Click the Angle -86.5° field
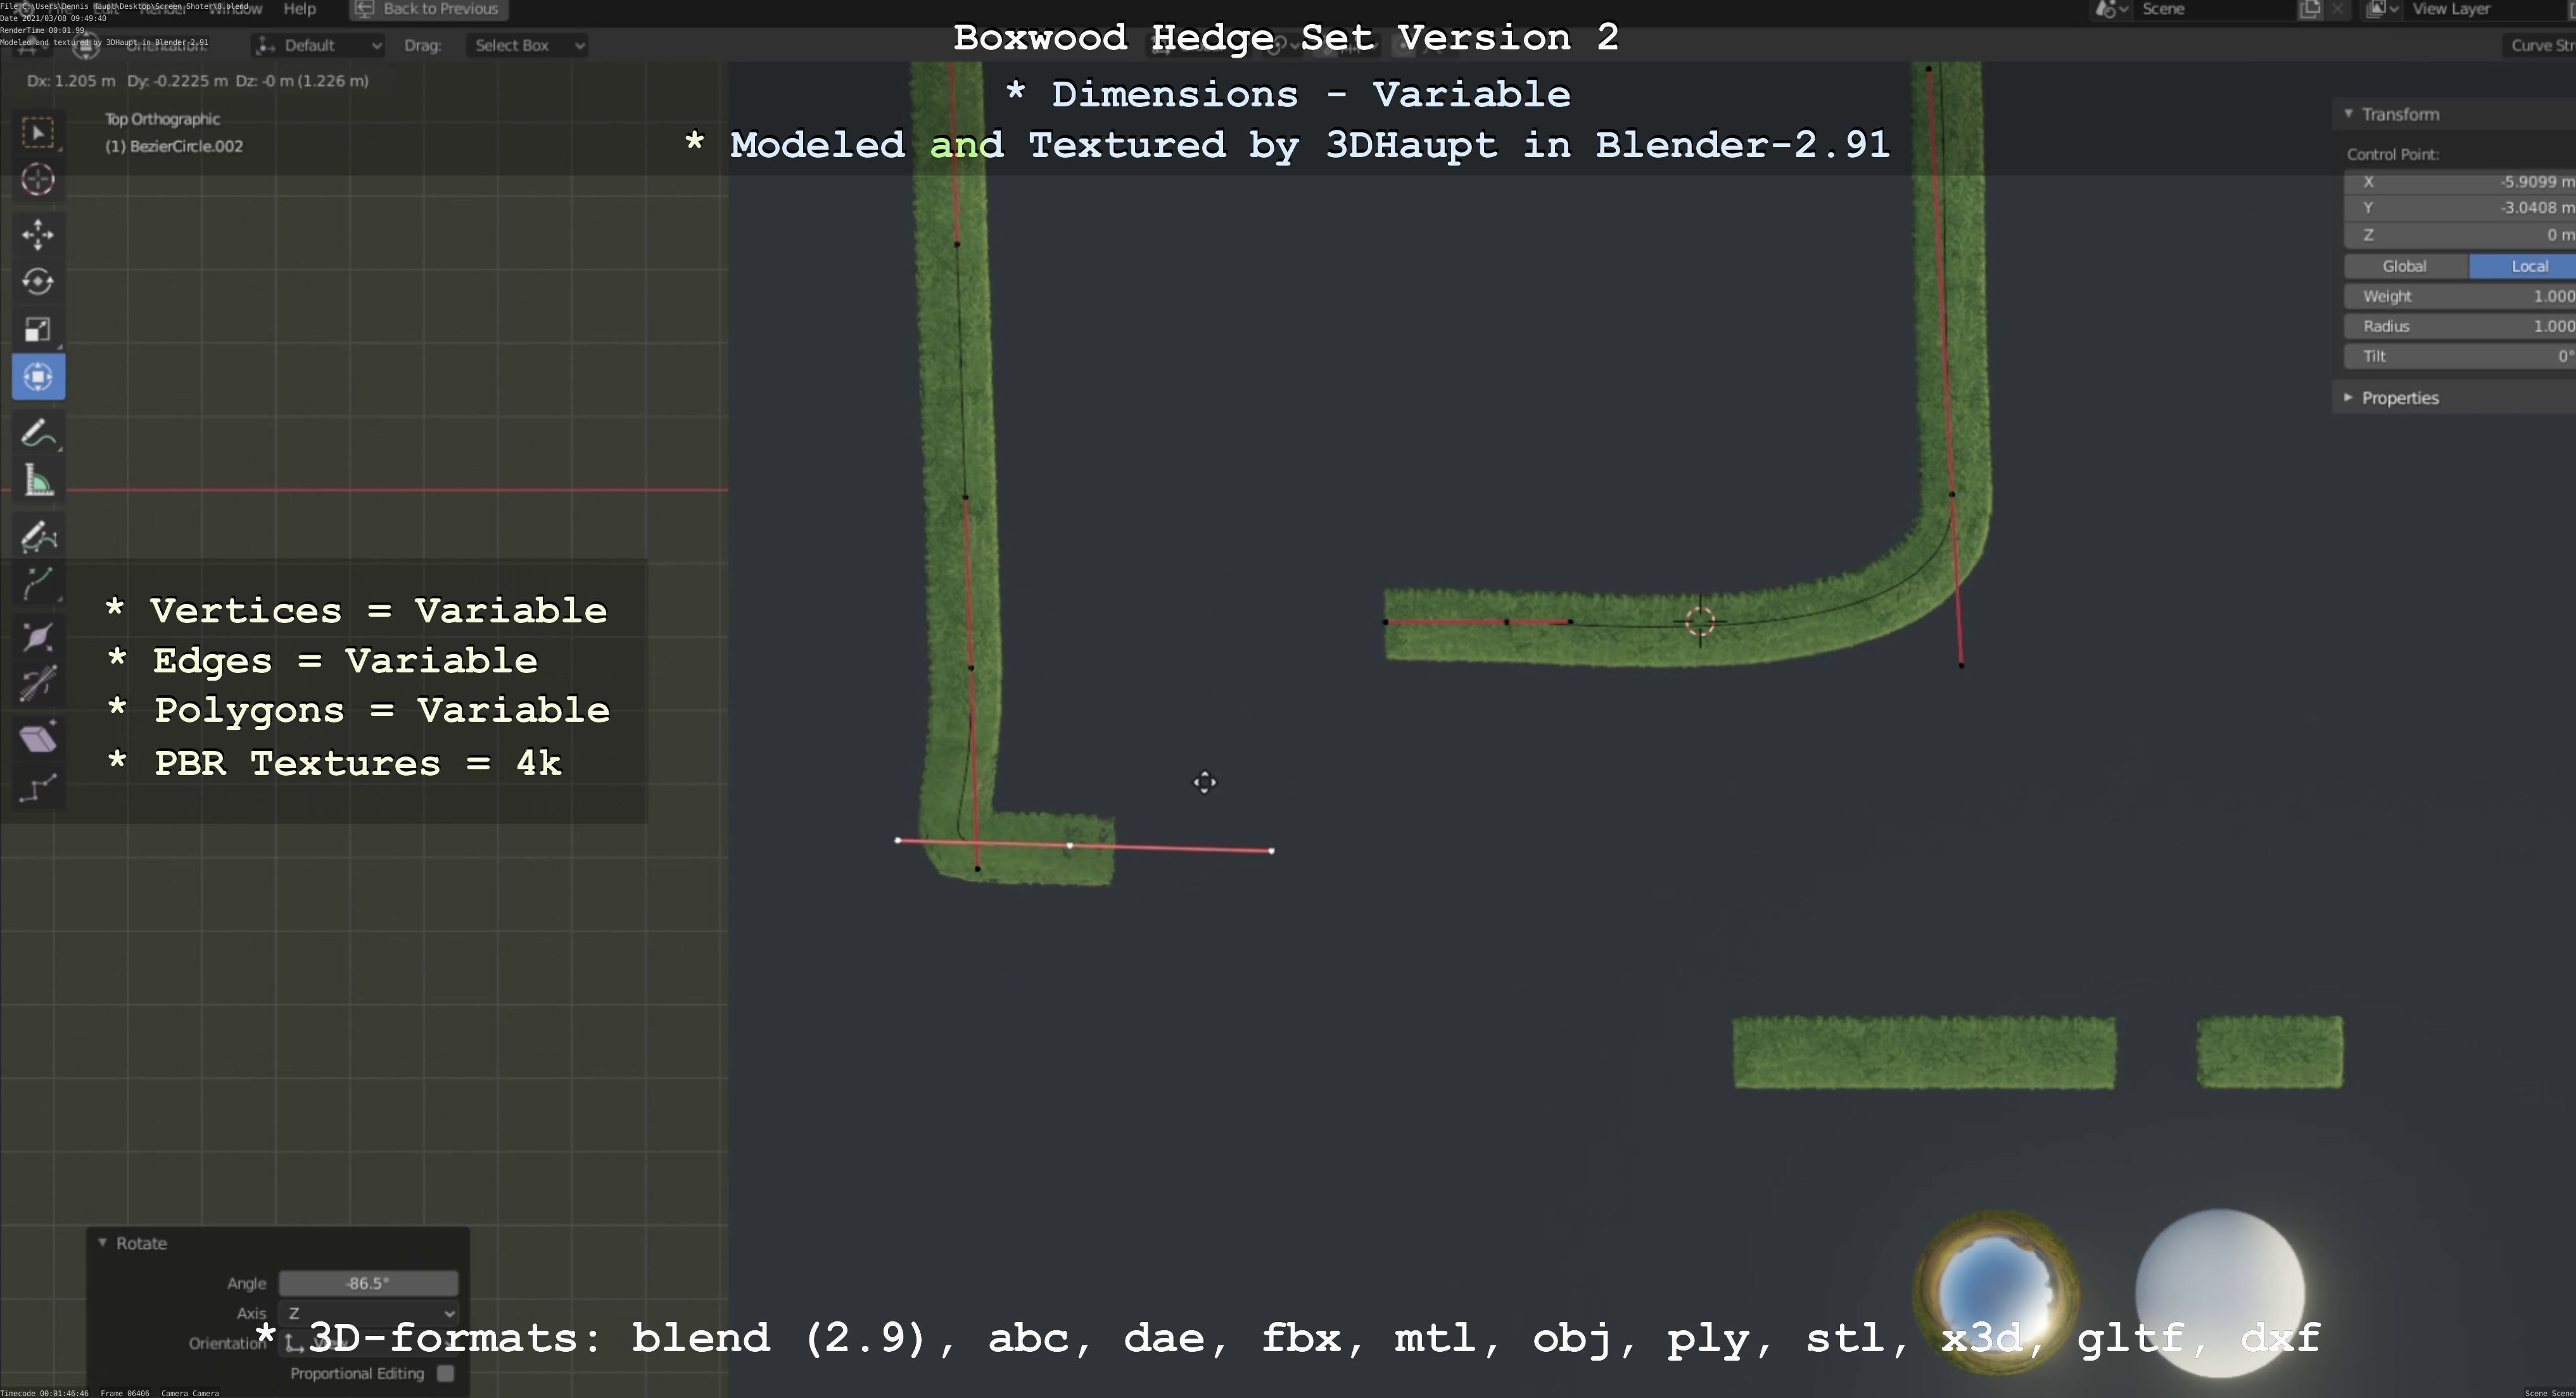Screen dimensions: 2576x1398 [368, 1283]
